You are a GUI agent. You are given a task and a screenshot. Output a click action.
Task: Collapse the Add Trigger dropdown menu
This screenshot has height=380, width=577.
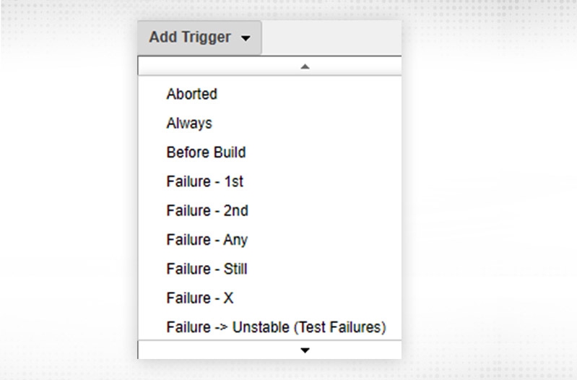pos(199,38)
